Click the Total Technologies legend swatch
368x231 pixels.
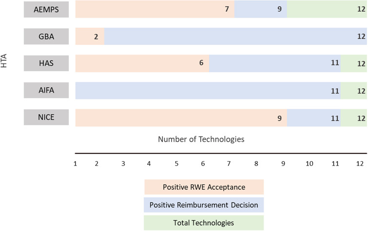click(x=204, y=222)
